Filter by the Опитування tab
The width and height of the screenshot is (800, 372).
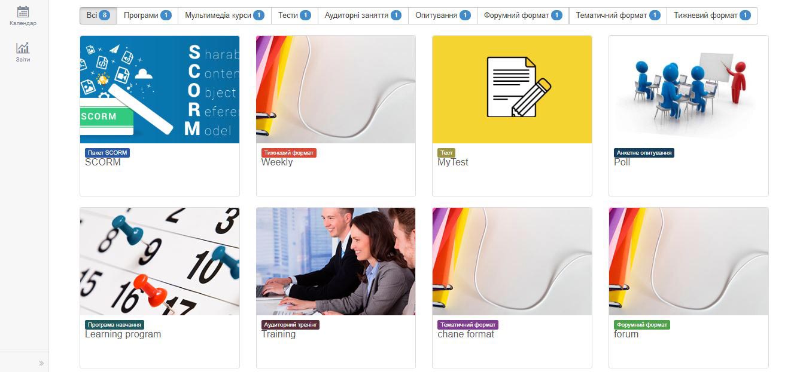[x=443, y=16]
